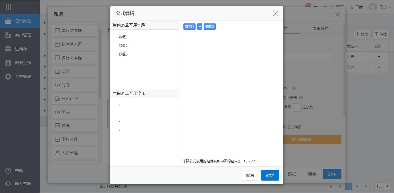Click the 数值2 tag in formula area

(x=209, y=27)
